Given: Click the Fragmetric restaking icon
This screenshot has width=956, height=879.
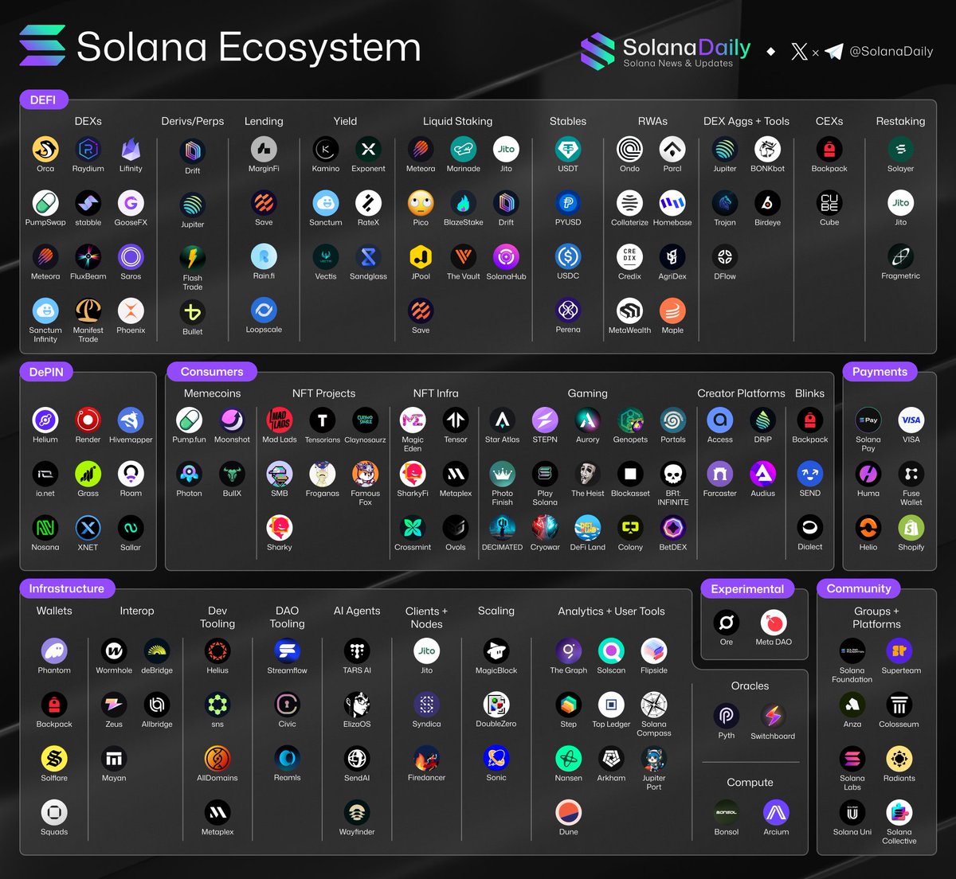Looking at the screenshot, I should 900,256.
